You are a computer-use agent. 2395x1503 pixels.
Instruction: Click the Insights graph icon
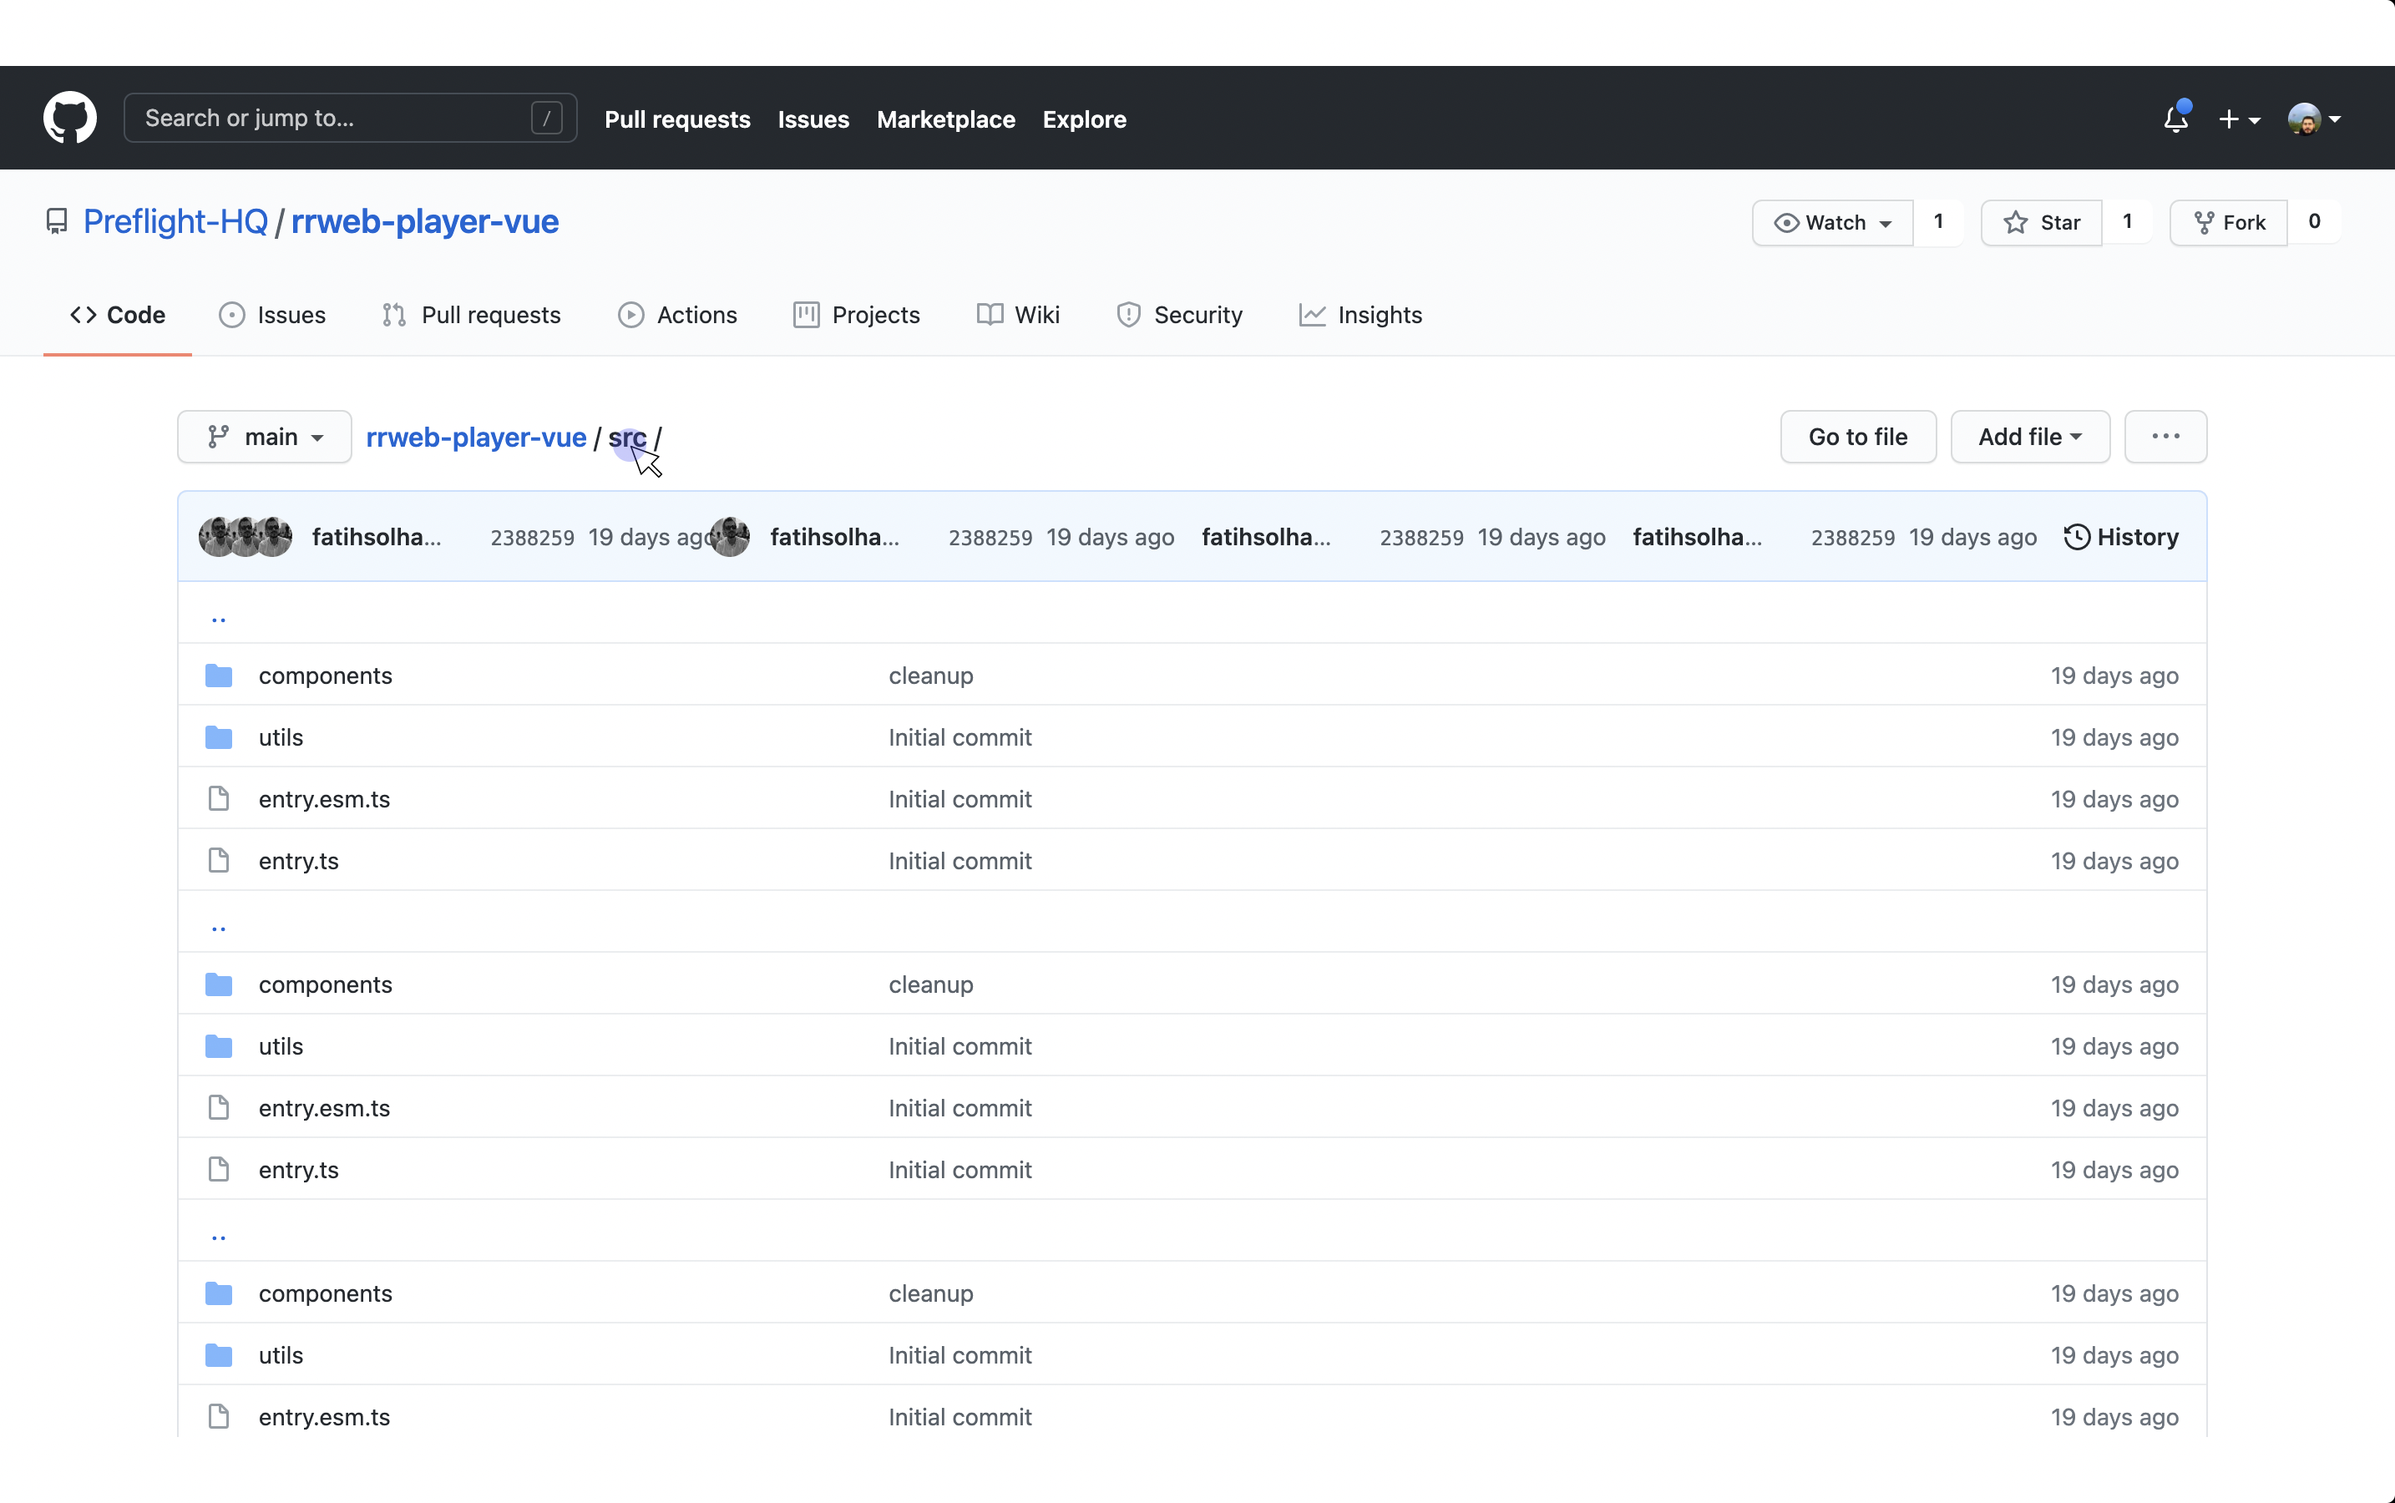[1311, 314]
